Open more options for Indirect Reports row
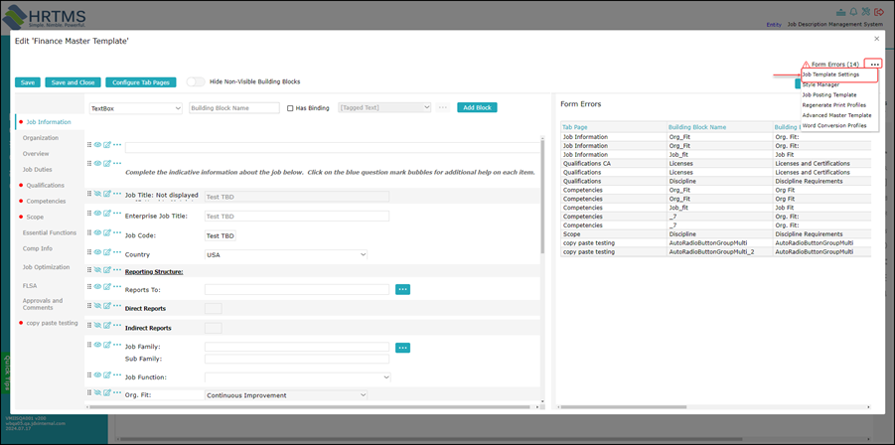 [117, 325]
